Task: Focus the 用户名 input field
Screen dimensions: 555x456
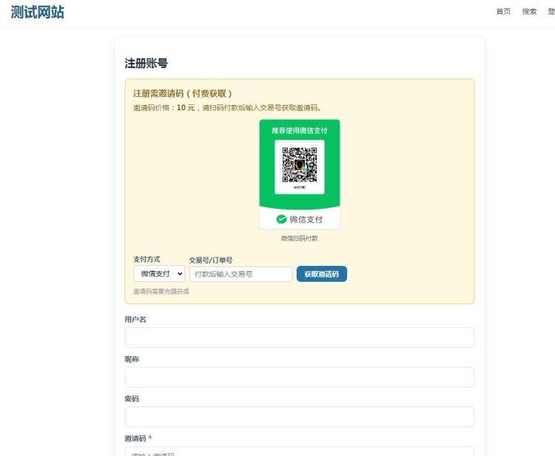Action: tap(300, 338)
